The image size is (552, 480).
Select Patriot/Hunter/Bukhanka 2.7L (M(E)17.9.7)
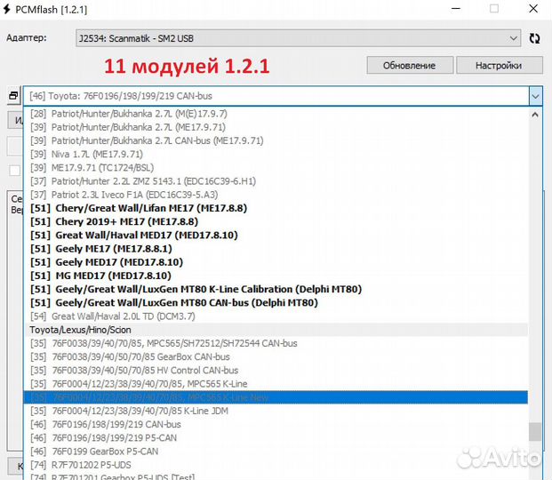276,114
